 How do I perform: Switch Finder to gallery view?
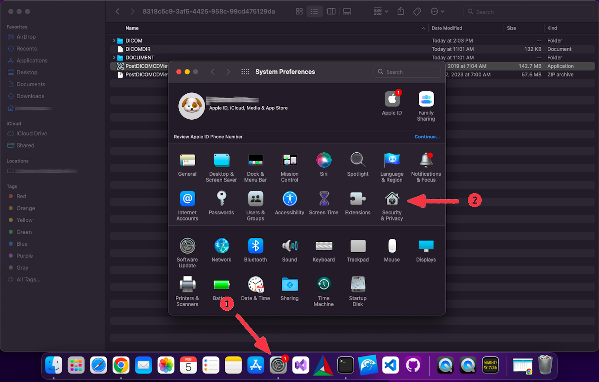(x=347, y=11)
